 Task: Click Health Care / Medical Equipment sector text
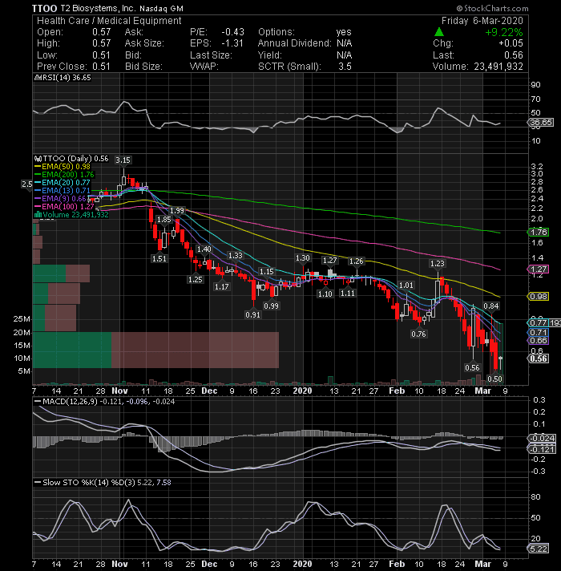[x=109, y=21]
